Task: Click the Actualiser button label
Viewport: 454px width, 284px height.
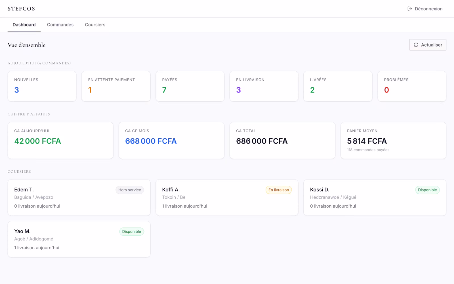Action: [432, 45]
